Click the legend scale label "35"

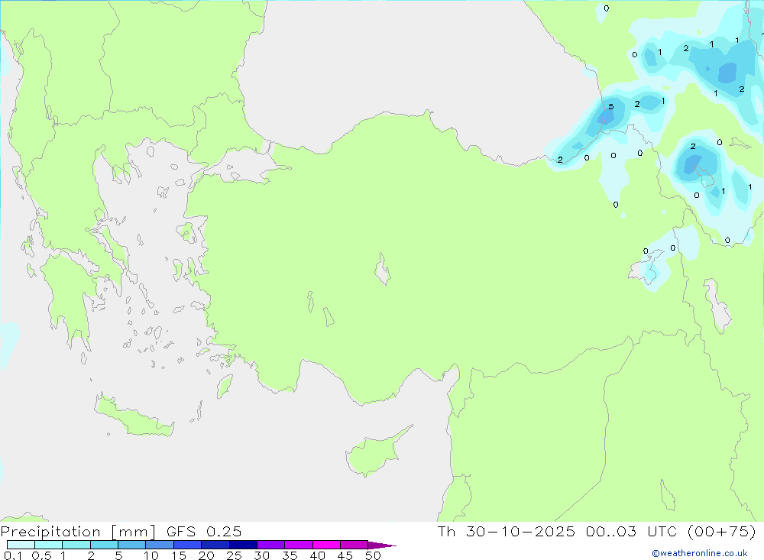290,555
